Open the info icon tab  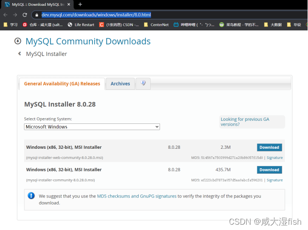tap(143, 83)
